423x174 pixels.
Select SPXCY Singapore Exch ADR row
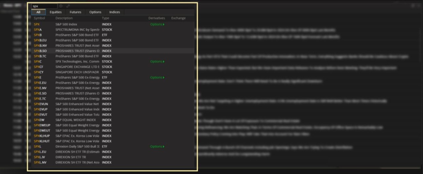coord(113,72)
